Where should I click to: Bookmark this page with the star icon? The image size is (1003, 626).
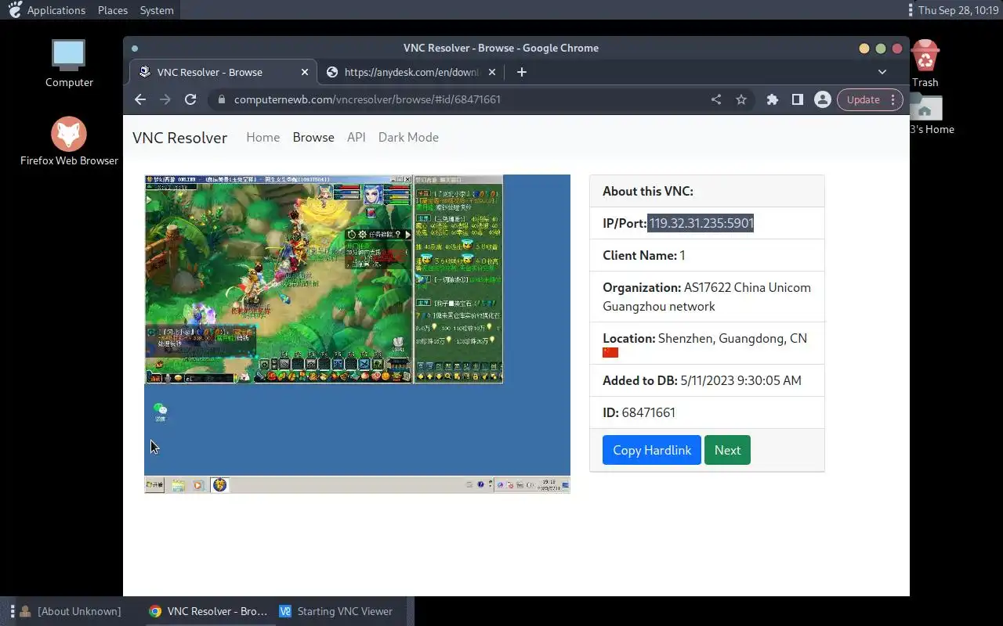(741, 99)
